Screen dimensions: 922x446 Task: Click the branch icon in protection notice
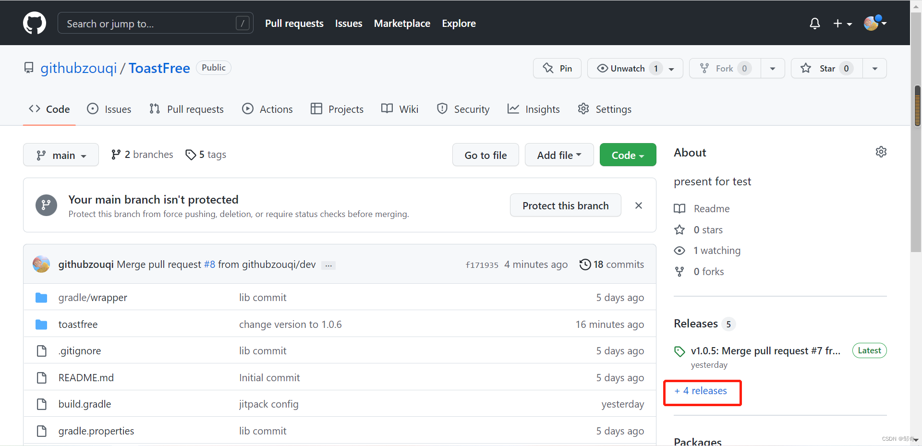pos(46,205)
